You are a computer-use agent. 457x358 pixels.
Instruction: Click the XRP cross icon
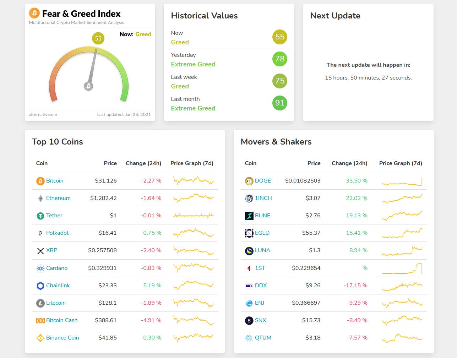pyautogui.click(x=40, y=251)
